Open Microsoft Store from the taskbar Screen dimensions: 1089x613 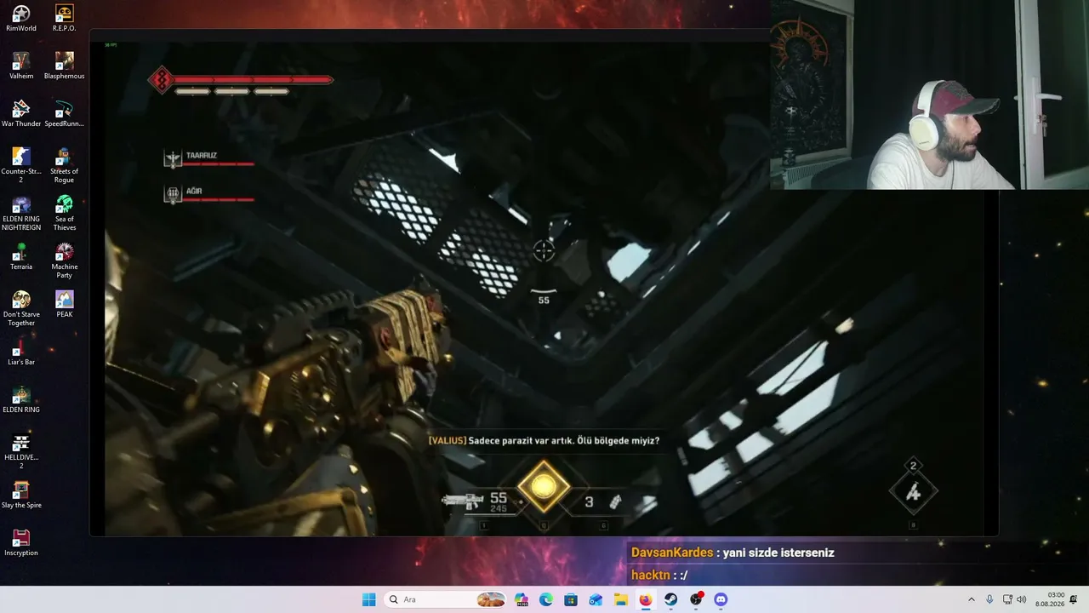tap(571, 599)
